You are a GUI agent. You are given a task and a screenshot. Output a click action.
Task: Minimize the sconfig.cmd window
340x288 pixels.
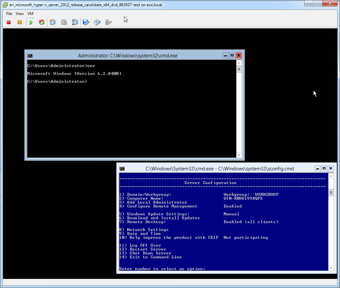click(x=318, y=168)
